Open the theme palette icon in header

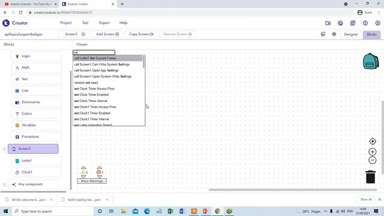pyautogui.click(x=340, y=23)
